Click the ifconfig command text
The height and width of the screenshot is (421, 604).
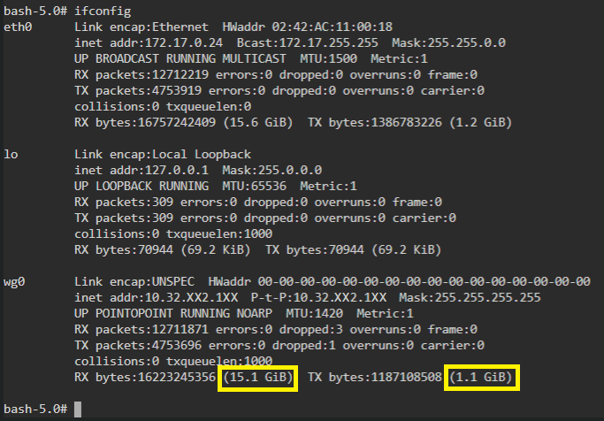tap(103, 11)
